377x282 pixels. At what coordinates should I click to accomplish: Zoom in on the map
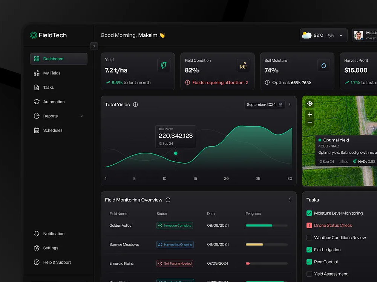[x=310, y=115]
